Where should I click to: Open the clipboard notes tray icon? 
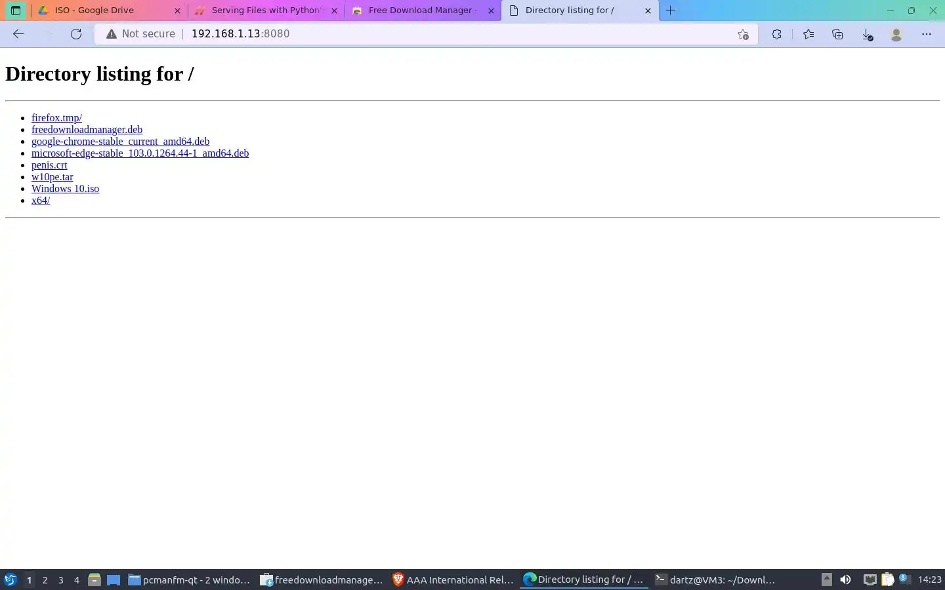pos(887,580)
